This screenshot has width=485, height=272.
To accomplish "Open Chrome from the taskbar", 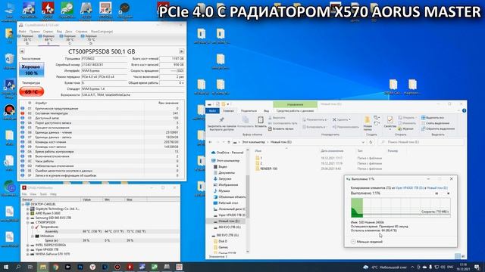I will 55,267.
